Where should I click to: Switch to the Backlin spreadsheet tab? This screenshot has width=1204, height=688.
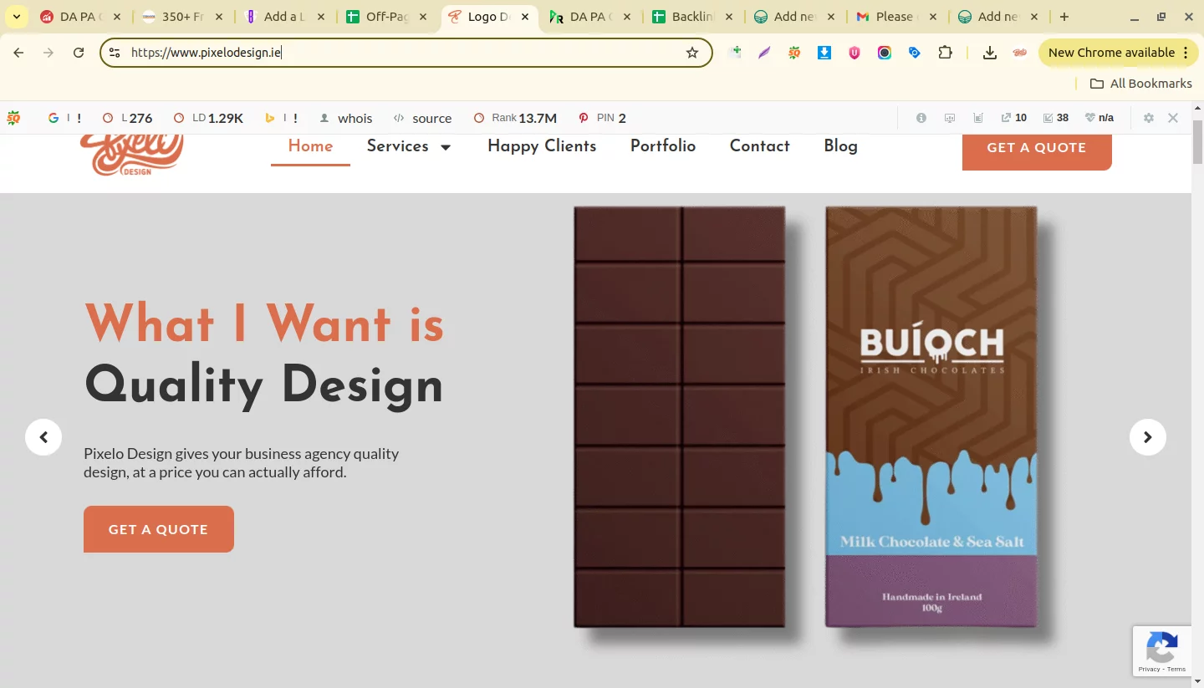point(693,17)
